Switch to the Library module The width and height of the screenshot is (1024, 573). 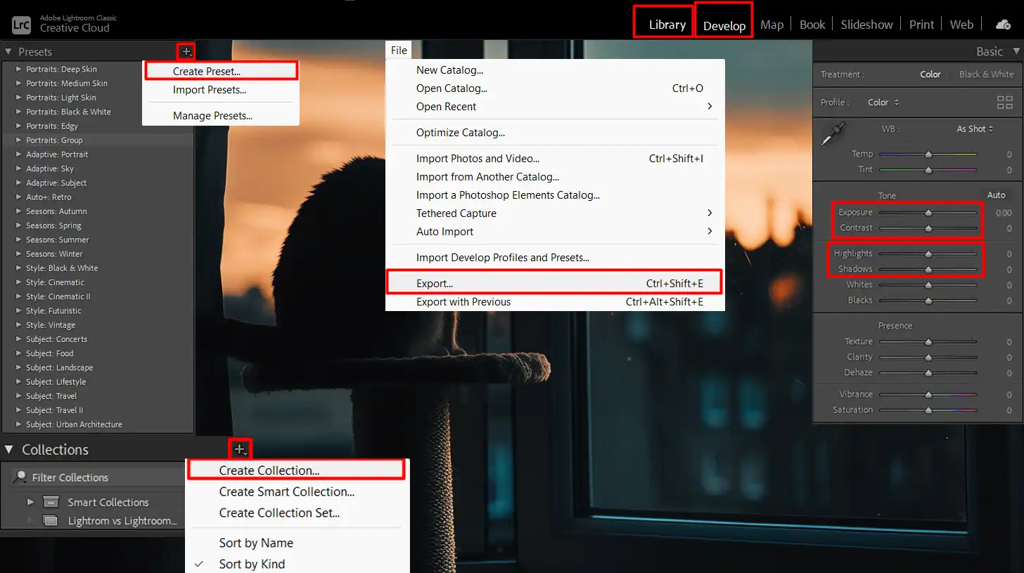click(x=667, y=25)
